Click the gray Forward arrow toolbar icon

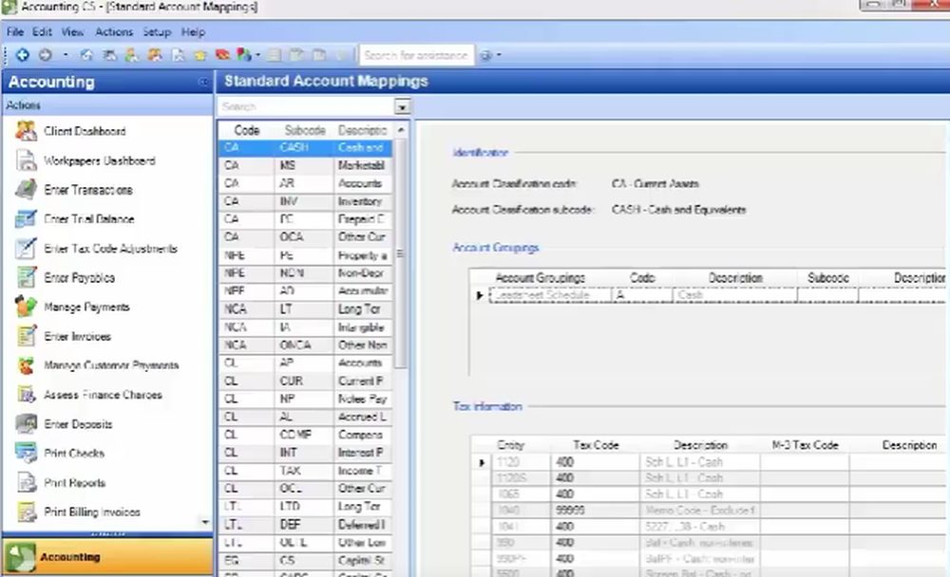pyautogui.click(x=46, y=55)
